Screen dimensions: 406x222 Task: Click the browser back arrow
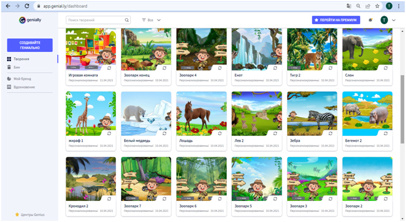pyautogui.click(x=8, y=6)
